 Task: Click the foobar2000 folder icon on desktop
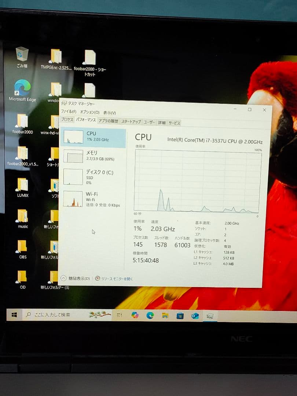[x=22, y=121]
